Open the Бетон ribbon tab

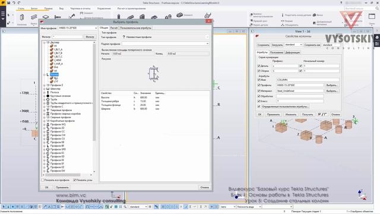click(34, 8)
